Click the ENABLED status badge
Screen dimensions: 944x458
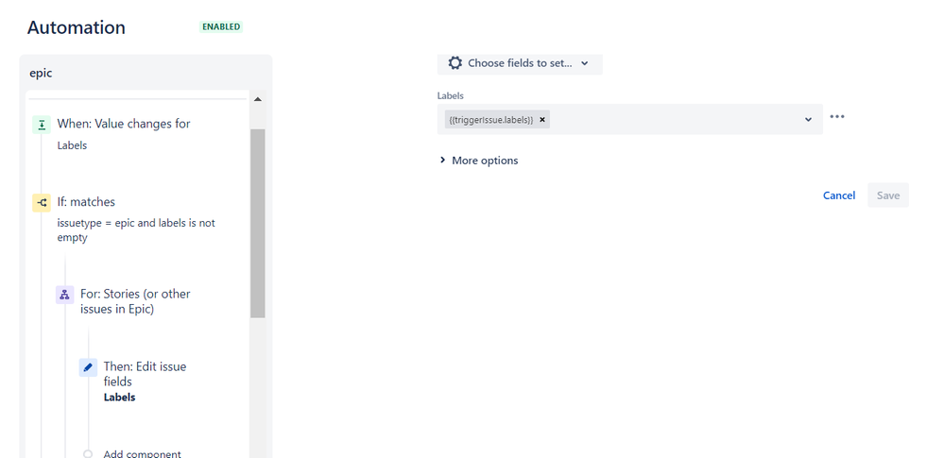click(x=221, y=27)
